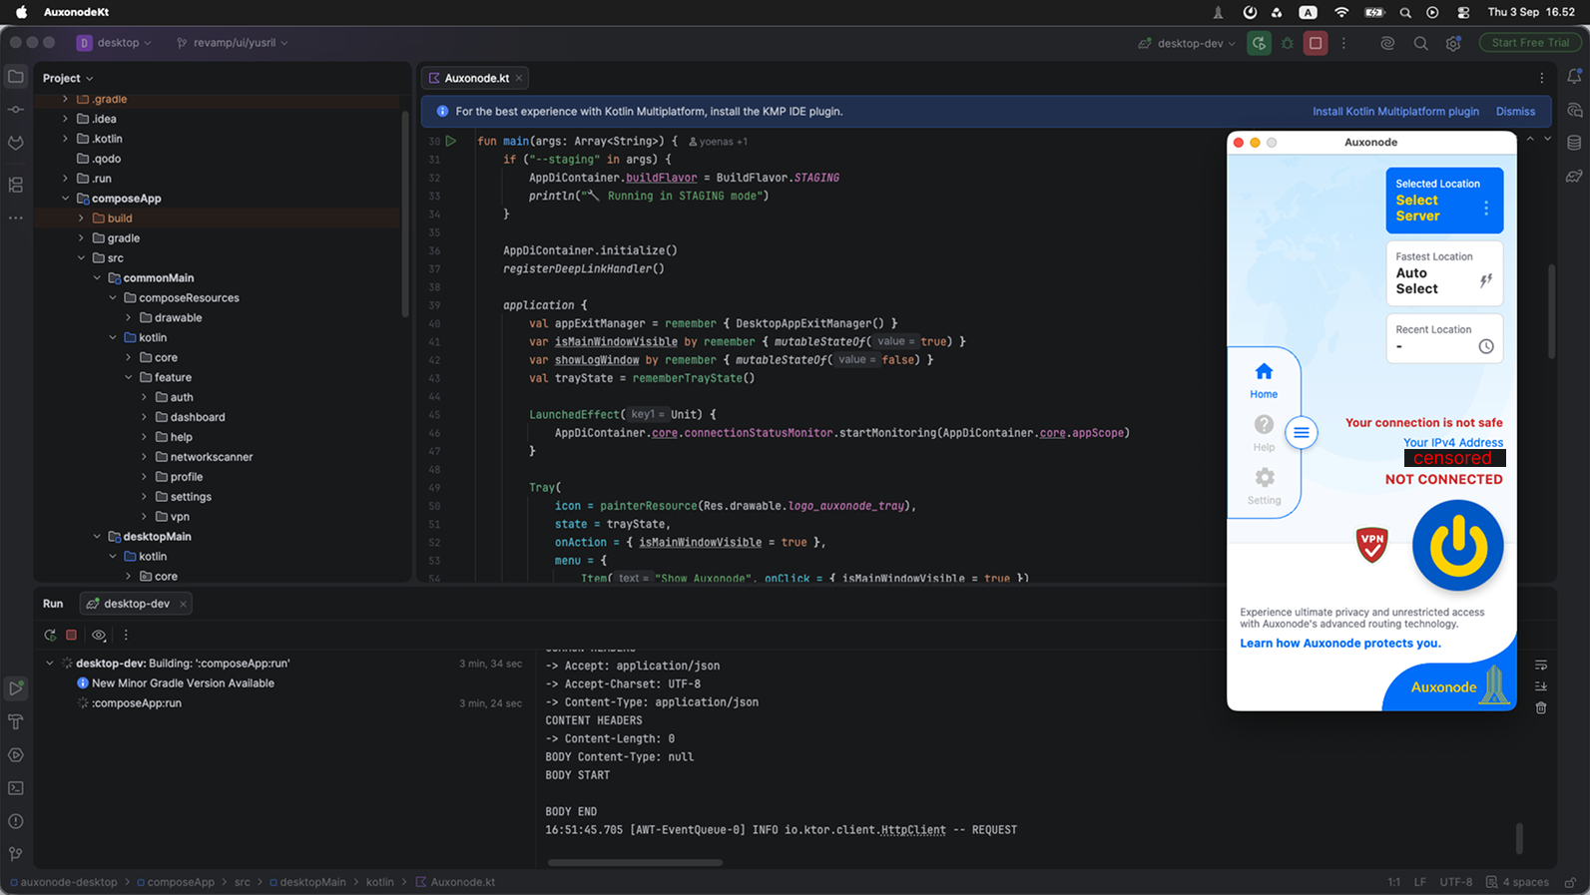Go to Home in Auxonode sidebar

click(x=1264, y=380)
